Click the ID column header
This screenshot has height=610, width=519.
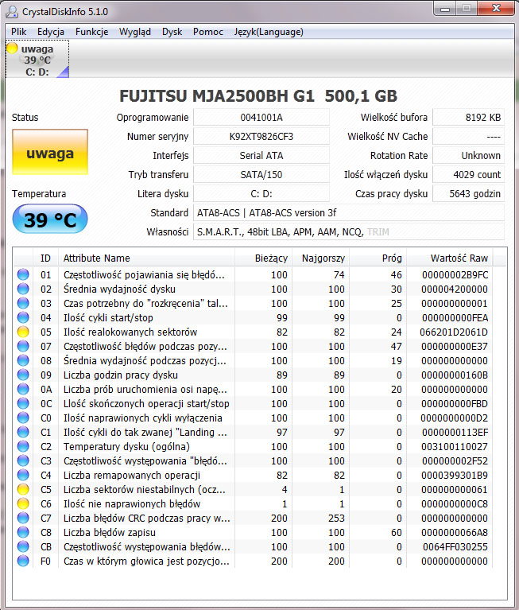45,258
